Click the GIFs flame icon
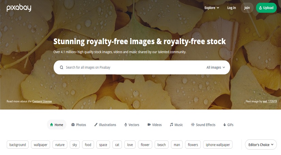The width and height of the screenshot is (281, 155). pos(224,125)
